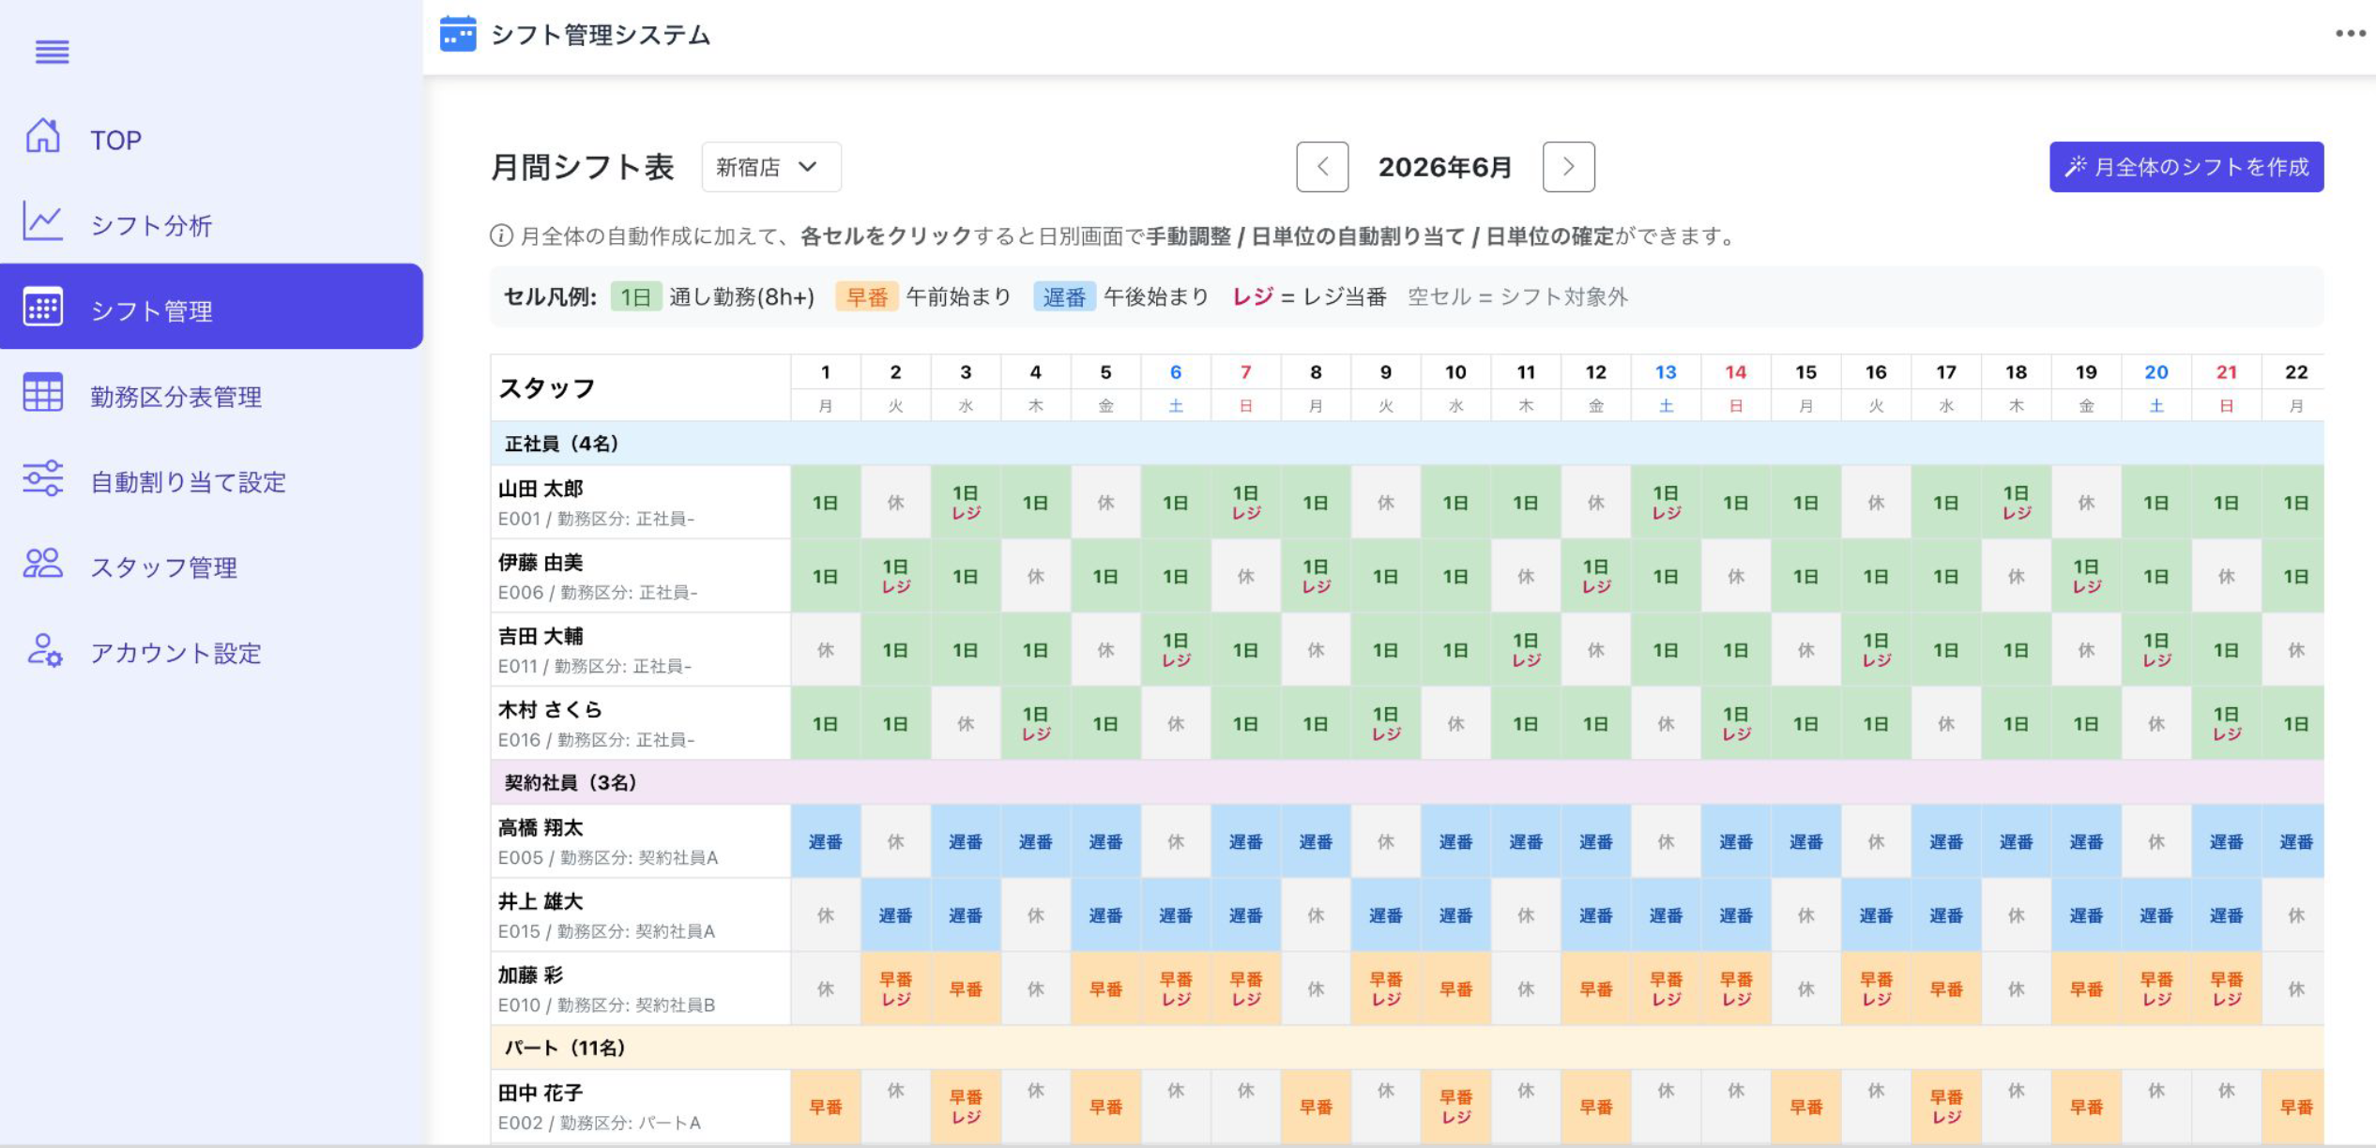Select staff row 高橋 翔太
The image size is (2376, 1148).
(640, 841)
